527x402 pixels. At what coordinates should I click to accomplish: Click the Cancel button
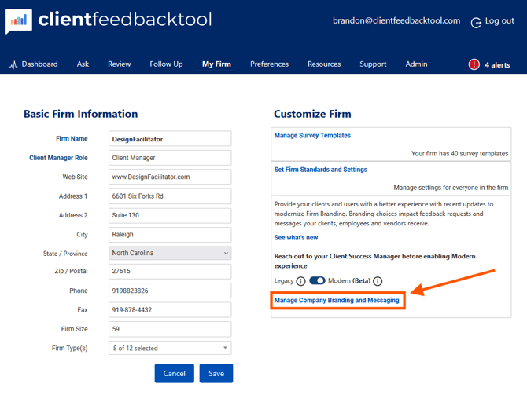174,374
